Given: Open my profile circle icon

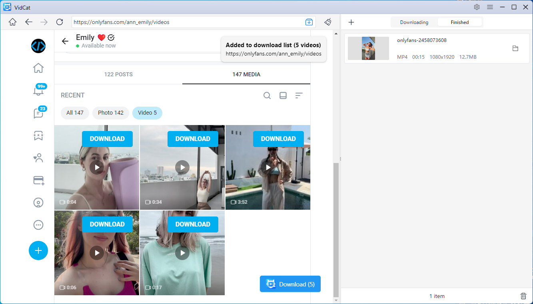Looking at the screenshot, I should [x=38, y=203].
